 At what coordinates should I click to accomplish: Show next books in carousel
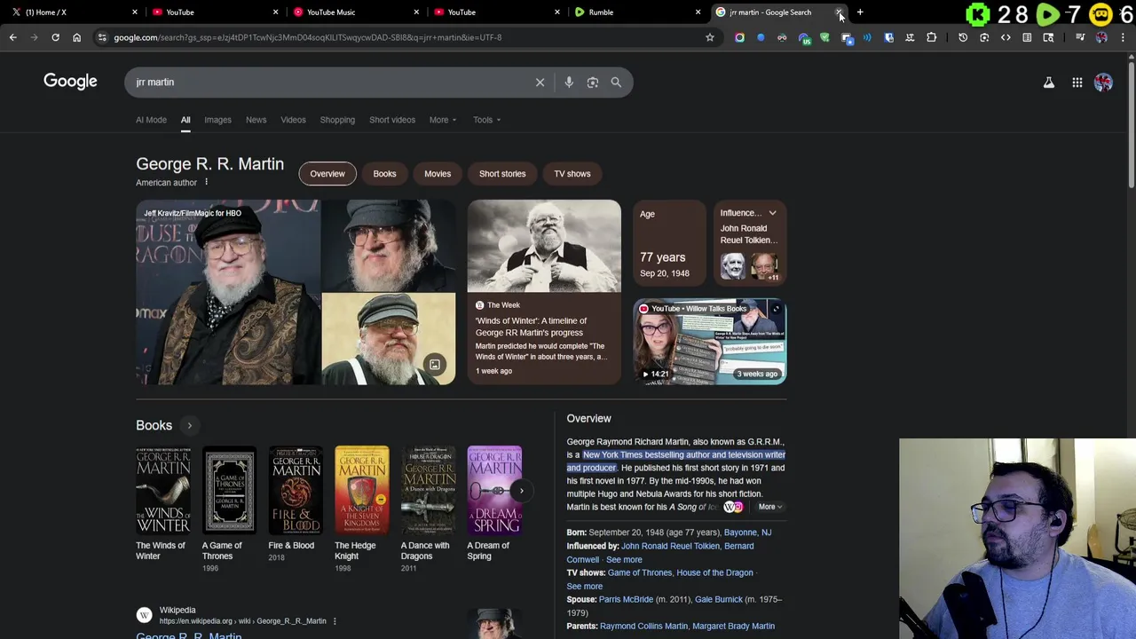pos(522,490)
